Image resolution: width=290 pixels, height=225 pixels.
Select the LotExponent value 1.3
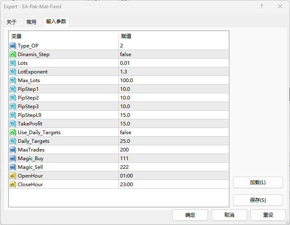(124, 72)
